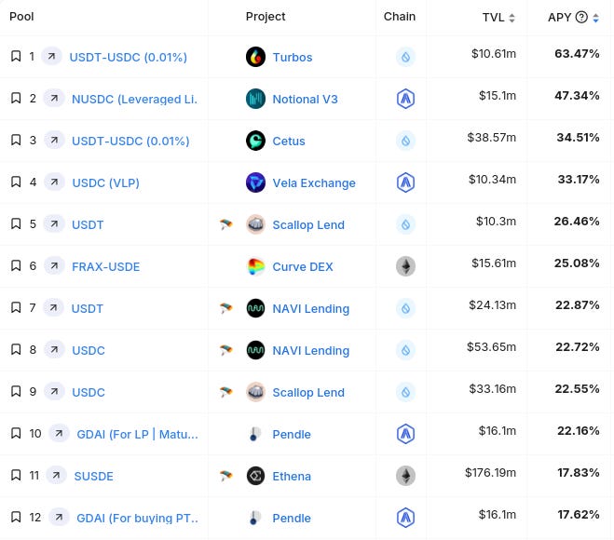614x540 pixels.
Task: Open the Scallop Lend project link in row 9
Action: click(308, 393)
